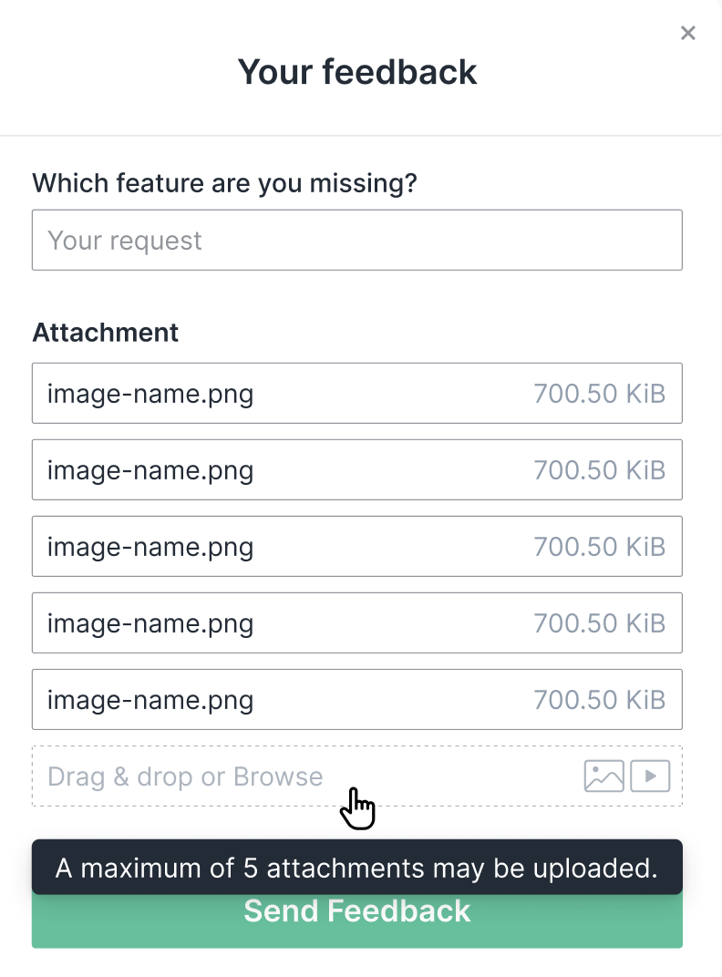
Task: Click the video upload icon
Action: [650, 776]
